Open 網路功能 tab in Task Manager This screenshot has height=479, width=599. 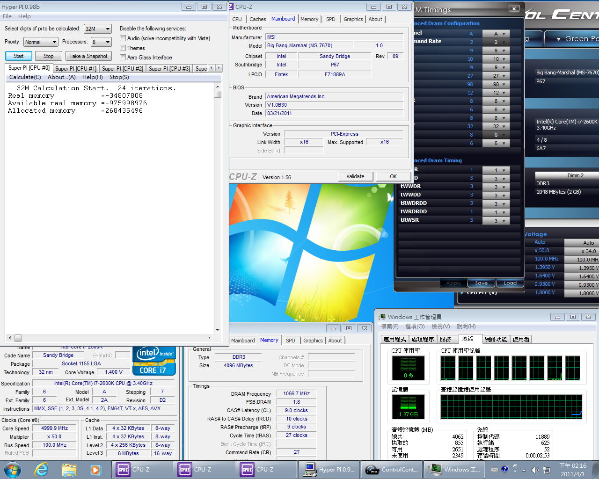496,339
